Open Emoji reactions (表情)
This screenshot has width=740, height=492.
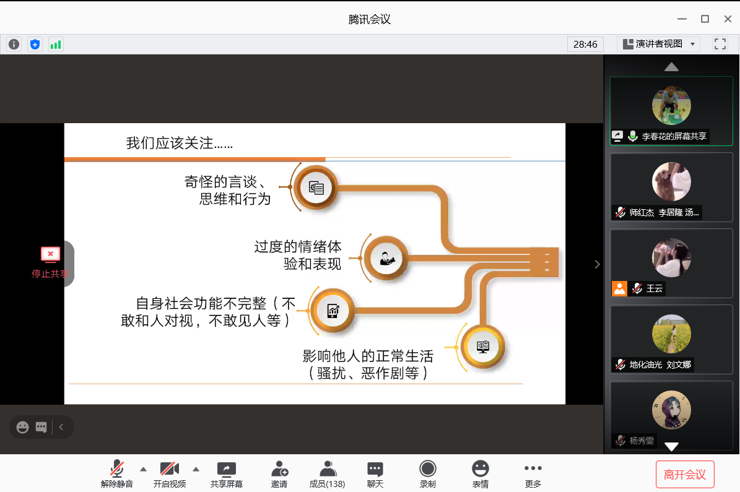[480, 474]
